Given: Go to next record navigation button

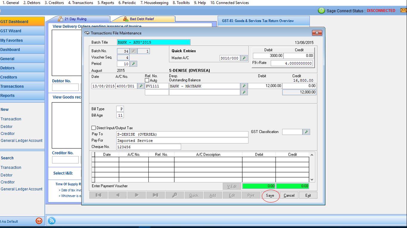Looking at the screenshot, I should (x=137, y=195).
